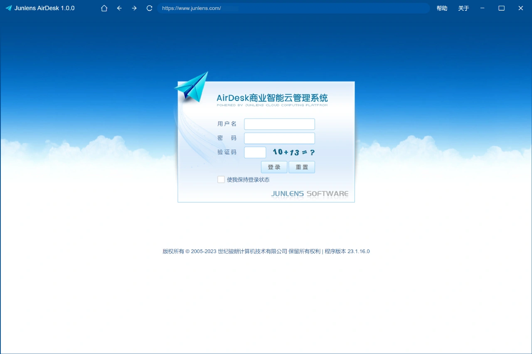The image size is (532, 354).
Task: Open the 关于 menu
Action: [x=463, y=8]
